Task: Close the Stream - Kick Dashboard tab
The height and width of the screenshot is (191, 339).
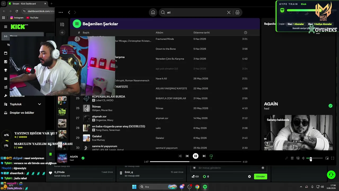Action: point(45,4)
